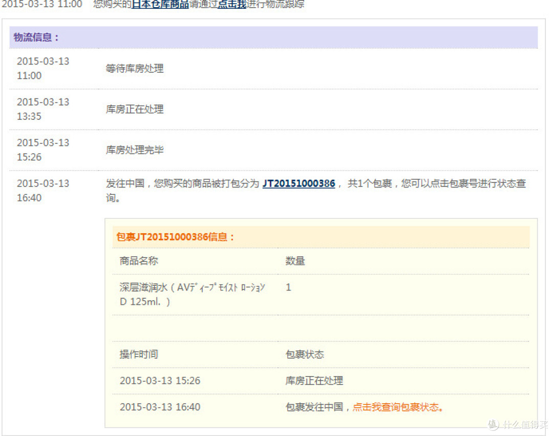Select quantity value 1
The height and width of the screenshot is (436, 553).
(288, 287)
